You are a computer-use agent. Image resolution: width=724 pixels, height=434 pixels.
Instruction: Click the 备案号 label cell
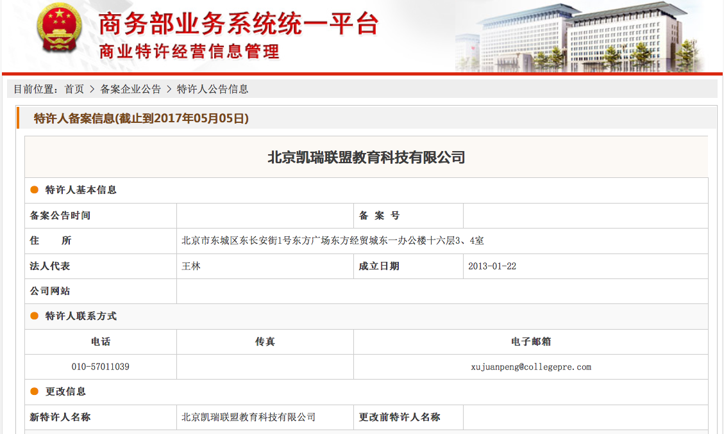(x=408, y=216)
